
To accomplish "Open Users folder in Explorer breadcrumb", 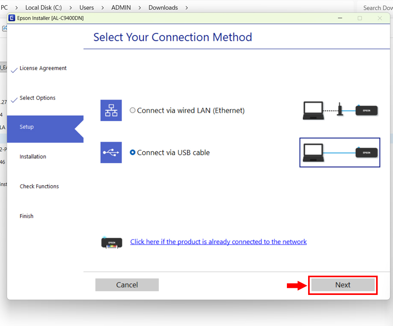I will coord(86,7).
